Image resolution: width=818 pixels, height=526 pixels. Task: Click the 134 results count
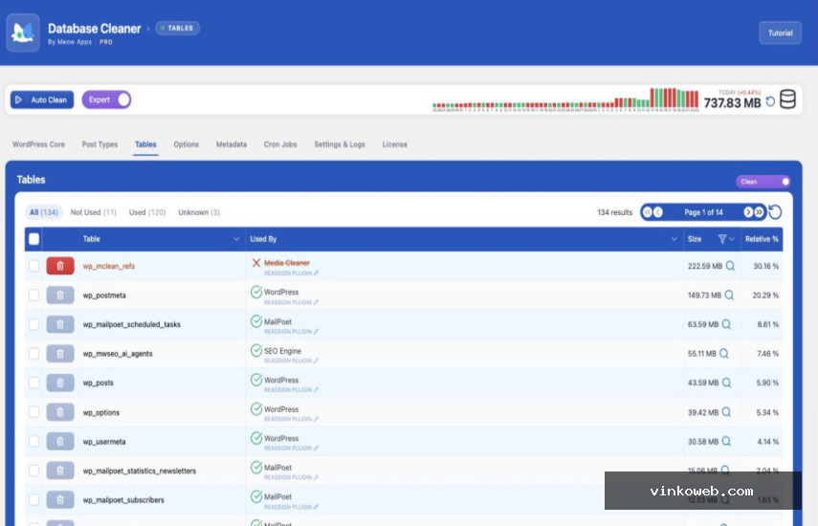[614, 212]
